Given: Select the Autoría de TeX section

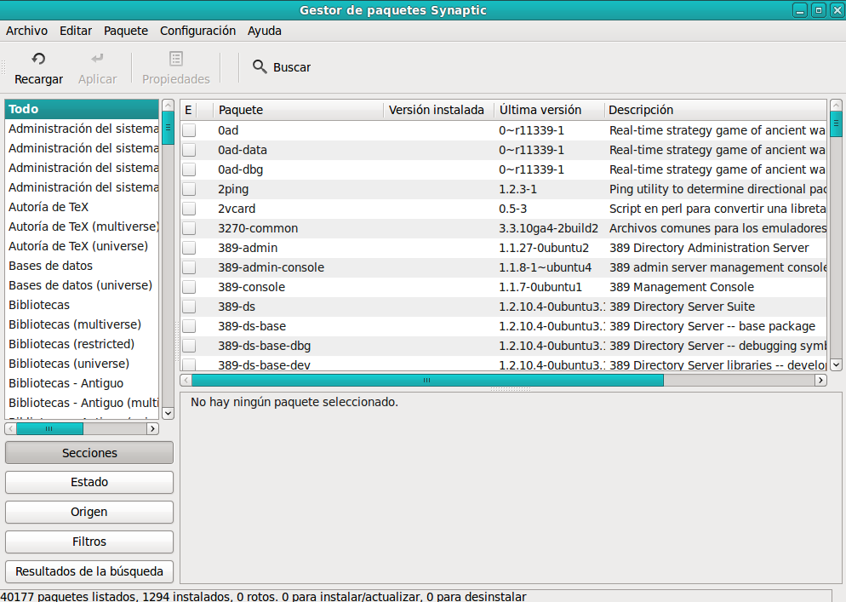Looking at the screenshot, I should pyautogui.click(x=82, y=207).
